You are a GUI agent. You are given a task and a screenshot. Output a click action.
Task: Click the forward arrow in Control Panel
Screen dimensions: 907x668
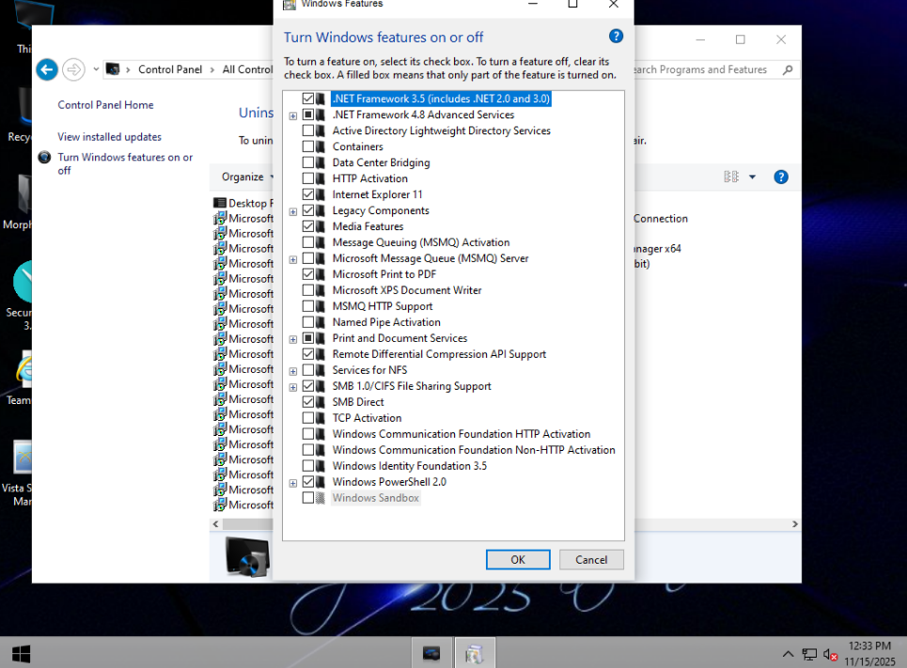73,70
